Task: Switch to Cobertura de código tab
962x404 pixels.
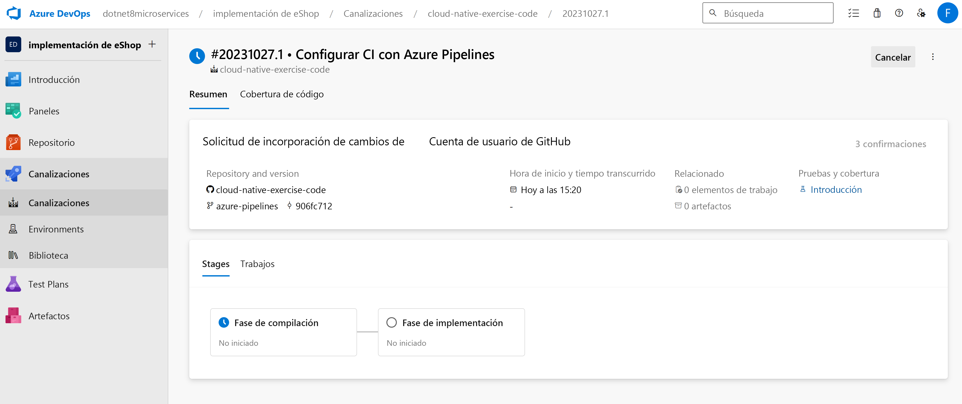Action: click(282, 94)
